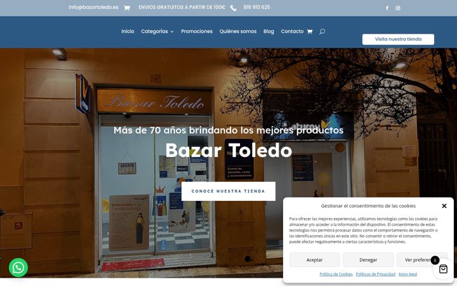Image resolution: width=457 pixels, height=286 pixels.
Task: Click the 'Más de 70 años' tagline
Action: (228, 130)
